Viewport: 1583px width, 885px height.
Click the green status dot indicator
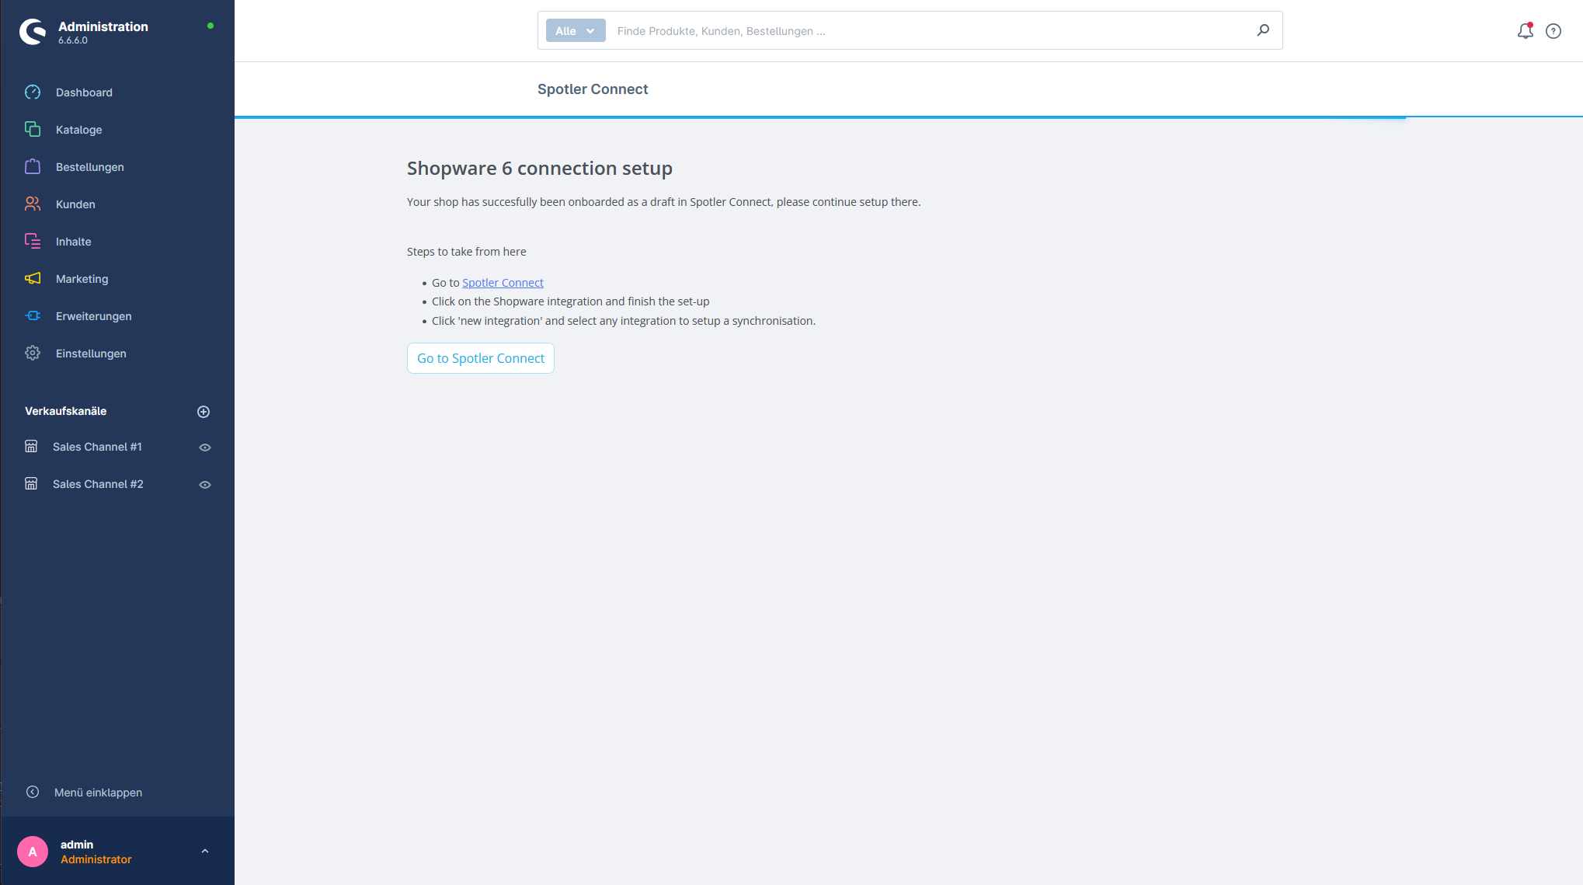(x=210, y=26)
